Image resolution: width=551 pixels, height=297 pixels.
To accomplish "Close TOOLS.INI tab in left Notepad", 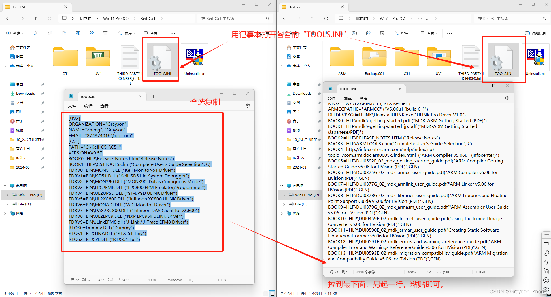I will point(140,97).
